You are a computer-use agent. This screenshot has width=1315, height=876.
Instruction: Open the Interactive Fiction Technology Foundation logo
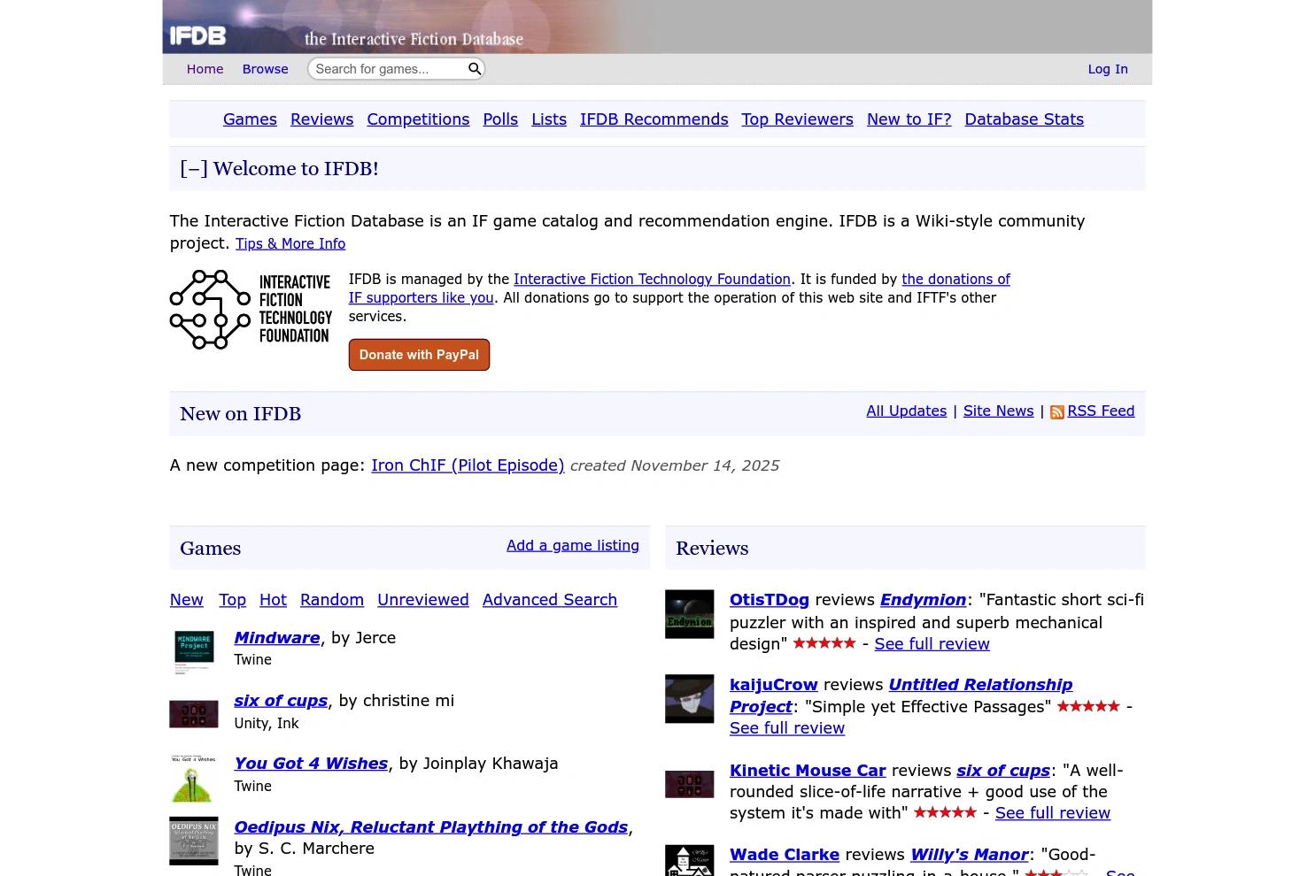251,310
